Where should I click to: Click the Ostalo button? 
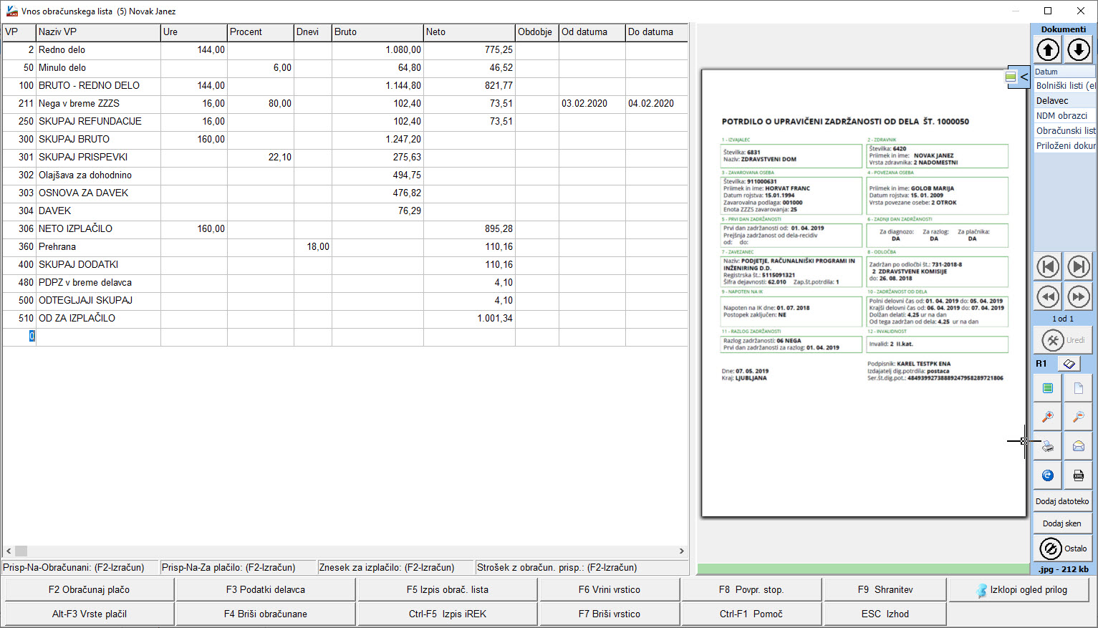point(1063,549)
